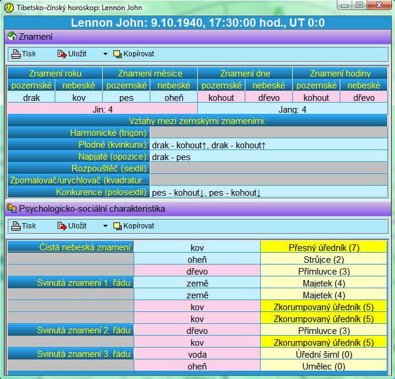Select the Plodné (kvinkunx) row label
This screenshot has width=395, height=379.
[78, 145]
